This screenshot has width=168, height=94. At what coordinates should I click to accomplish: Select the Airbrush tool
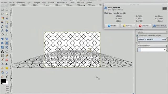2,64
